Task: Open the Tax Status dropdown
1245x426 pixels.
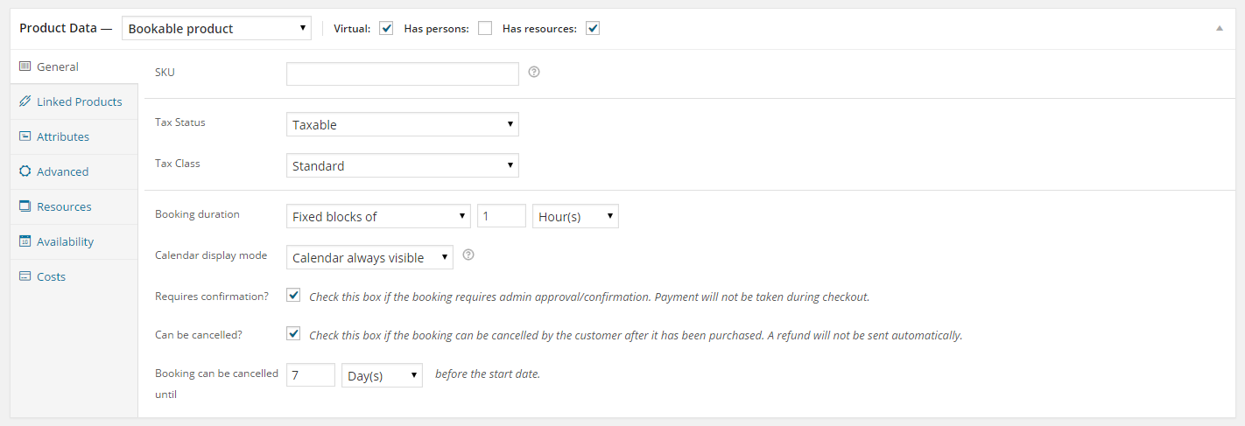Action: coord(403,124)
